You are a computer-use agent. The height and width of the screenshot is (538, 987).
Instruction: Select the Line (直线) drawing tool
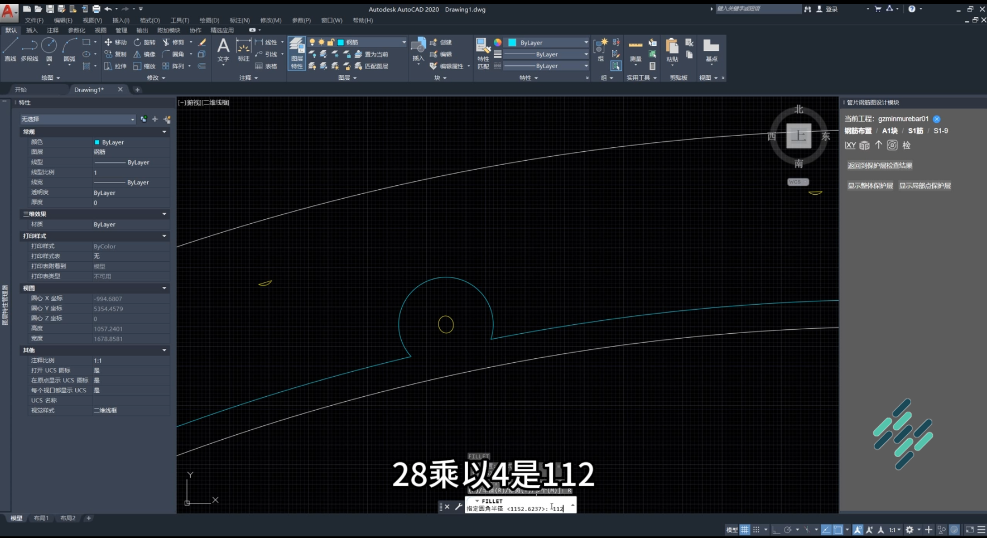(11, 50)
